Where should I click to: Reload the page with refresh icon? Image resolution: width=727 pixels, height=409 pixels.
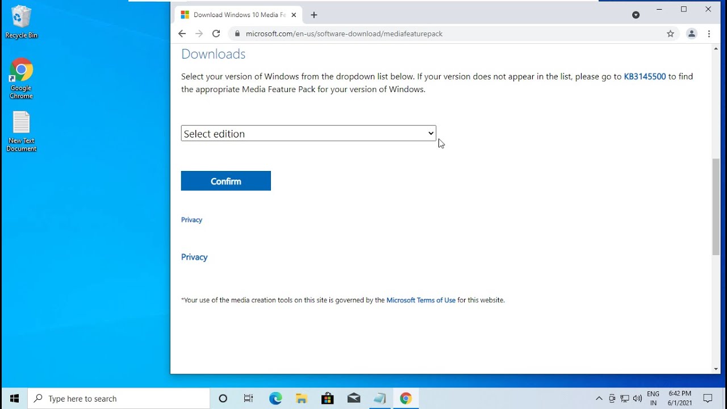(216, 34)
